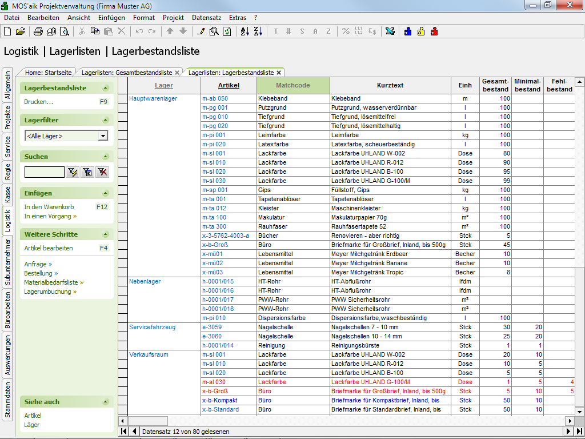Image resolution: width=585 pixels, height=439 pixels.
Task: Open the Projekte vertical side tab
Action: point(7,117)
